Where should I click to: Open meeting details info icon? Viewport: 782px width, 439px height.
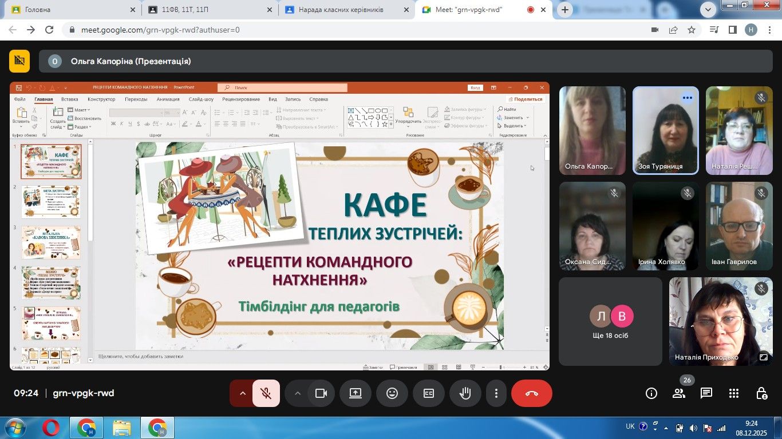[x=651, y=393]
